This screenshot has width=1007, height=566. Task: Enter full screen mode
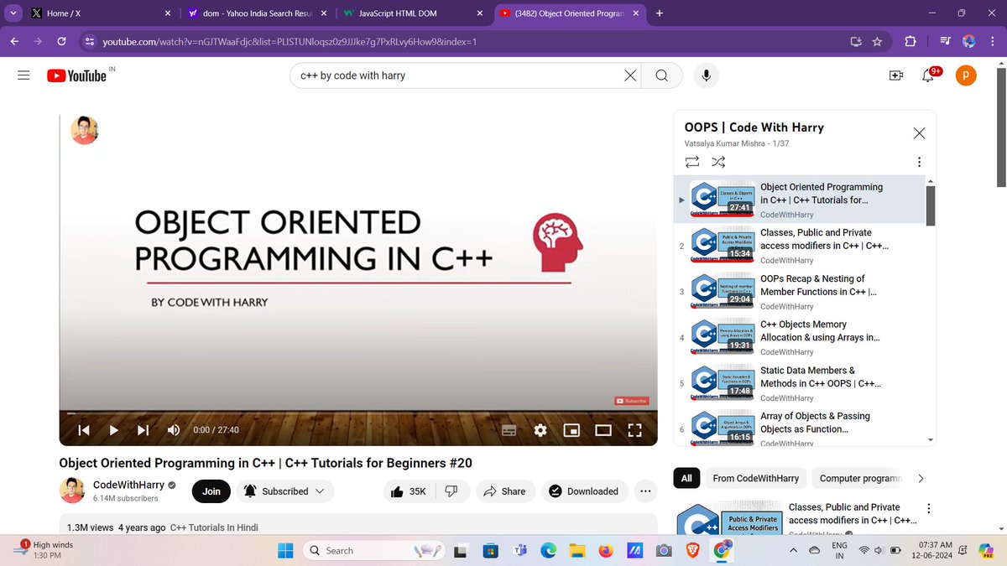click(634, 430)
